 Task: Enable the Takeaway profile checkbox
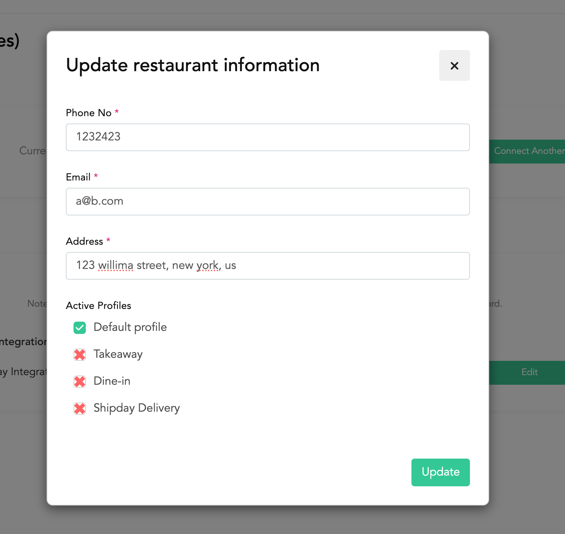pos(80,355)
